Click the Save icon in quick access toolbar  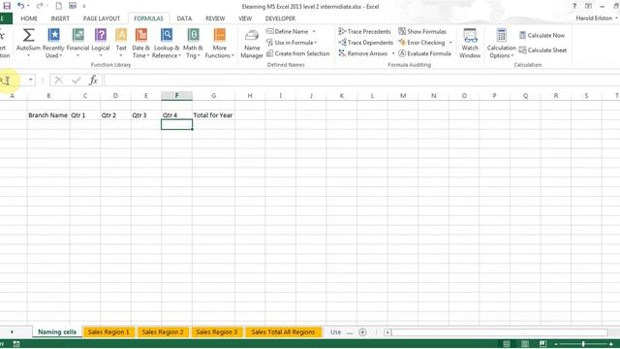point(7,6)
